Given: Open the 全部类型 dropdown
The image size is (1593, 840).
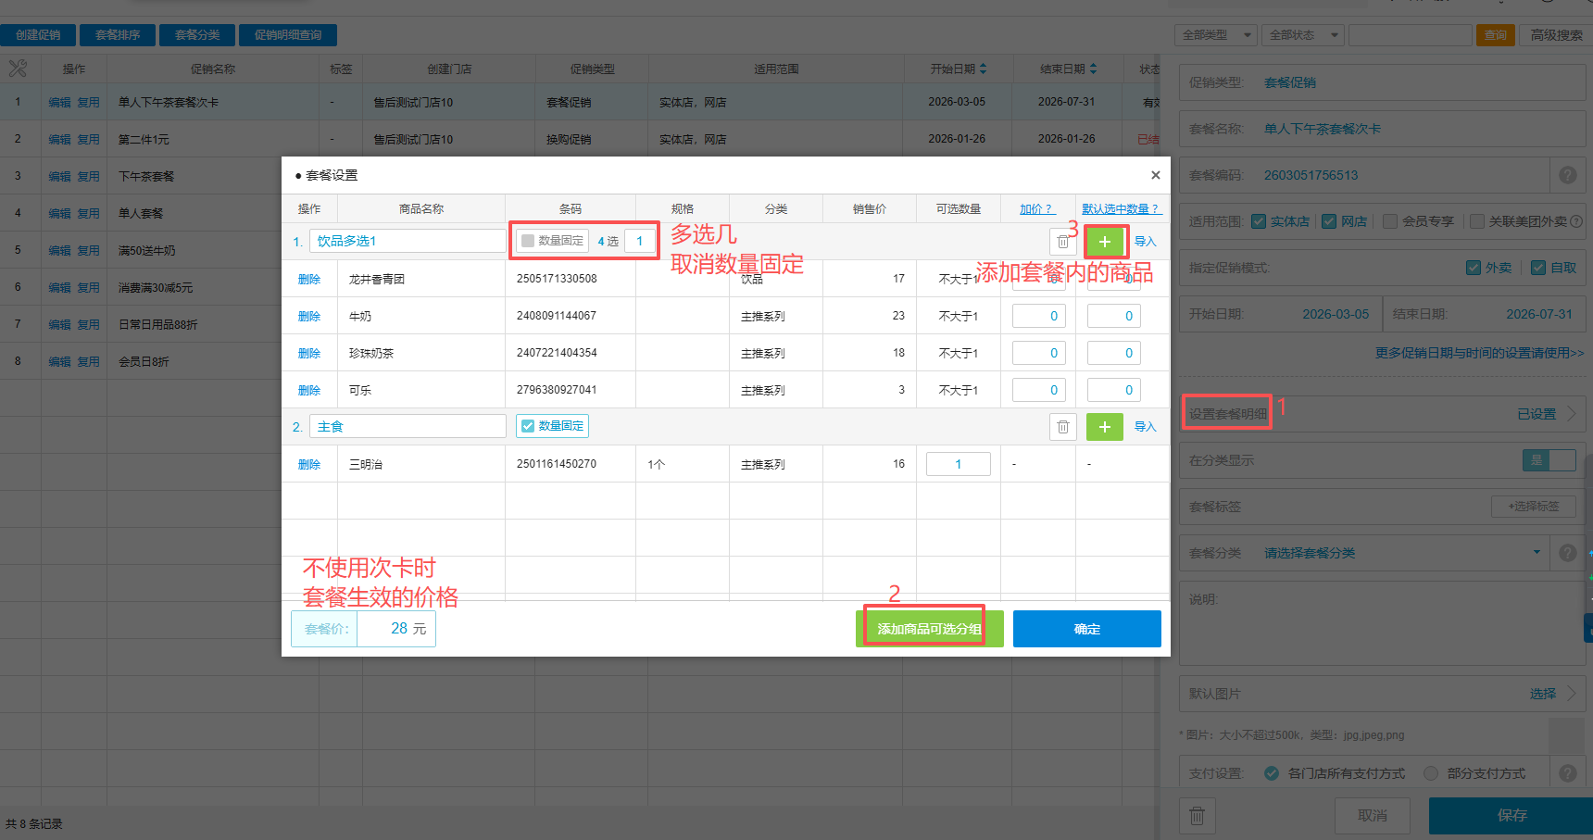Looking at the screenshot, I should coord(1216,35).
